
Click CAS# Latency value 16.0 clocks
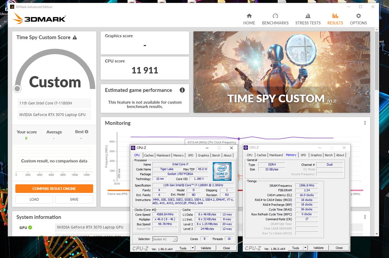[307, 195]
